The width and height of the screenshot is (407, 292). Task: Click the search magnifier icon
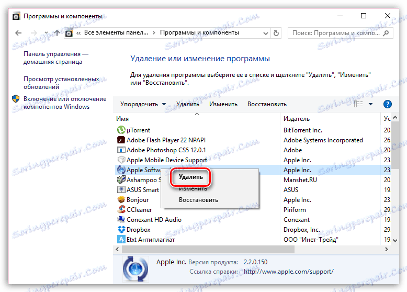coord(386,33)
